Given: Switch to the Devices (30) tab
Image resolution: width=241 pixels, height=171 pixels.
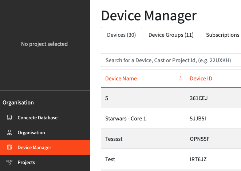Looking at the screenshot, I should [121, 35].
